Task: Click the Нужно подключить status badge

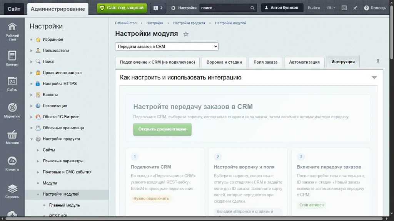Action: pyautogui.click(x=151, y=198)
